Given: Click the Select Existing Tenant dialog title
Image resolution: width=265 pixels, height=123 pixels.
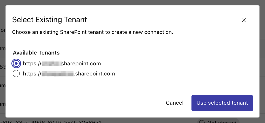Looking at the screenshot, I should click(x=50, y=20).
